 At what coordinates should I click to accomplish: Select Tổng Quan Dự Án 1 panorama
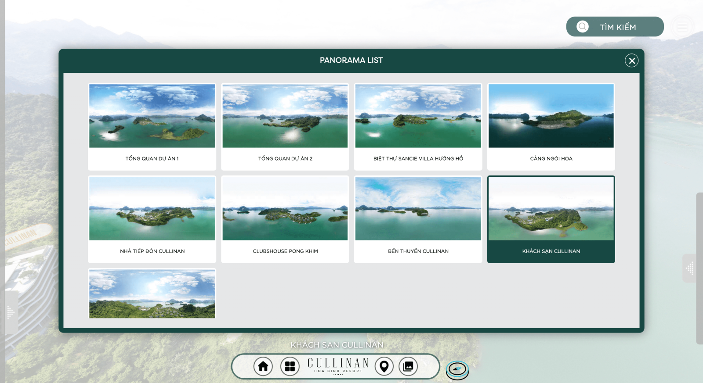pos(152,126)
